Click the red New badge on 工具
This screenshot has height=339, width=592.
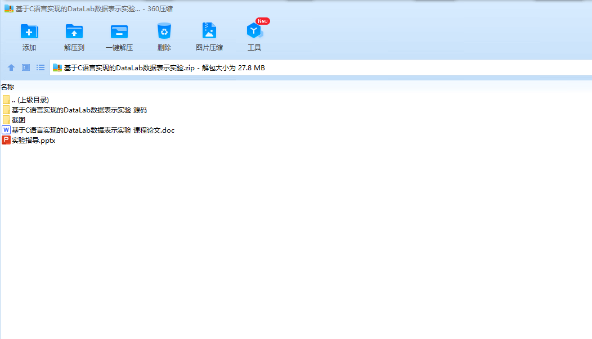point(263,21)
